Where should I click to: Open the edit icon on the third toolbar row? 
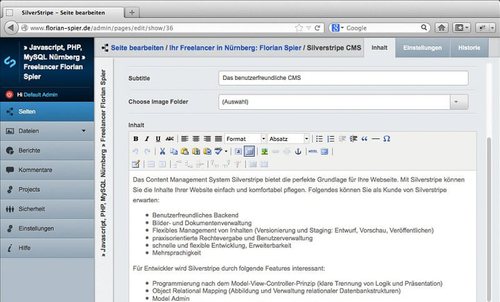click(136, 164)
